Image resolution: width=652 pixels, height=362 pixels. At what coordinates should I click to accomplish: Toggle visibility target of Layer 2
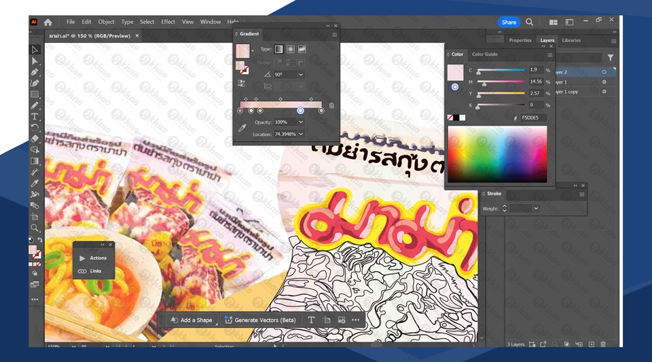pyautogui.click(x=604, y=72)
